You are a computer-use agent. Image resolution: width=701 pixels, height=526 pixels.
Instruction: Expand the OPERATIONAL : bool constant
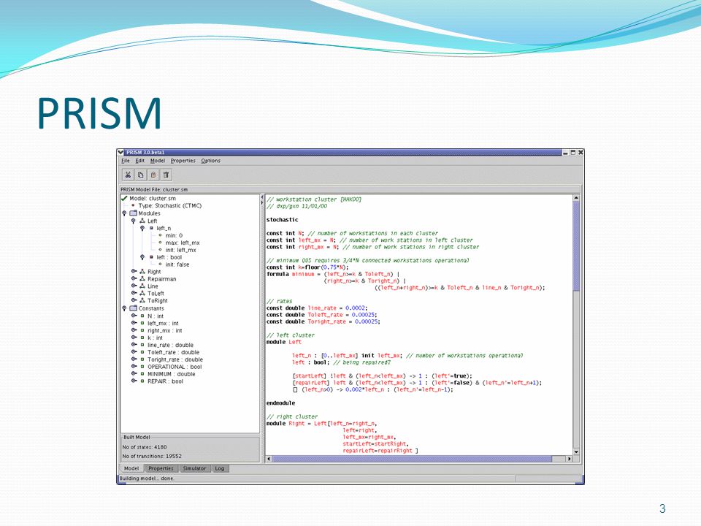134,367
